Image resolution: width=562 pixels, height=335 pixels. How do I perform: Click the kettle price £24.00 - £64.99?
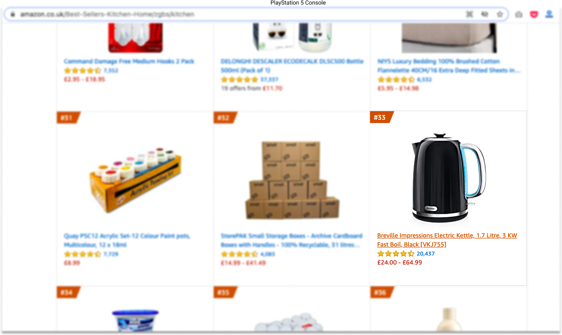(399, 262)
